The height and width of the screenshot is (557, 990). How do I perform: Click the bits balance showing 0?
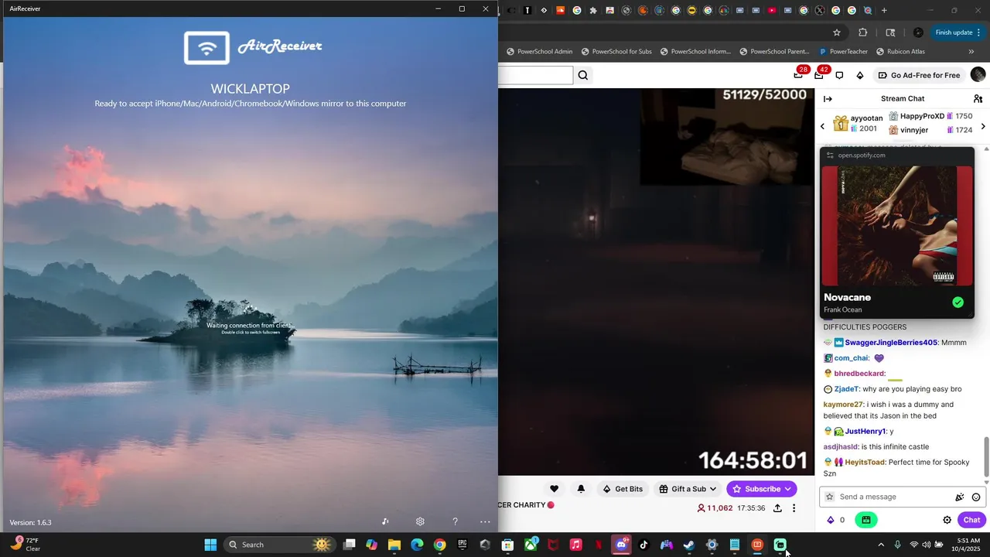click(836, 520)
